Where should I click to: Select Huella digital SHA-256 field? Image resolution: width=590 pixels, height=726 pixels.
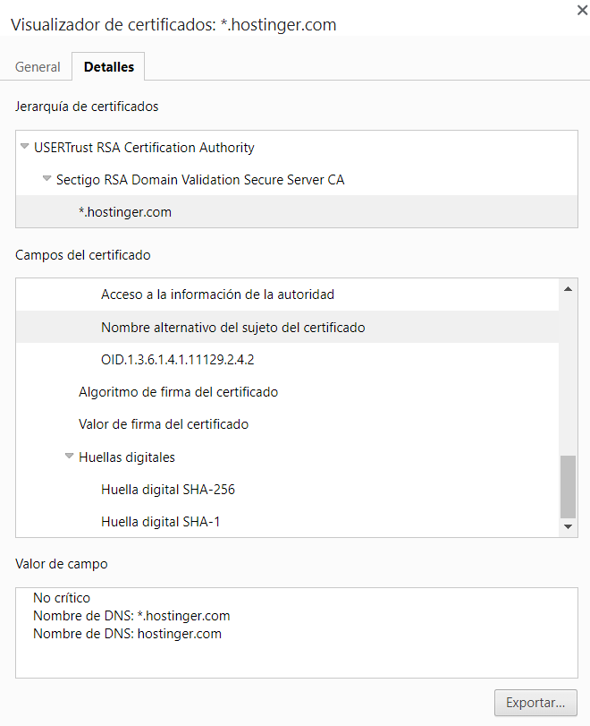pyautogui.click(x=168, y=490)
